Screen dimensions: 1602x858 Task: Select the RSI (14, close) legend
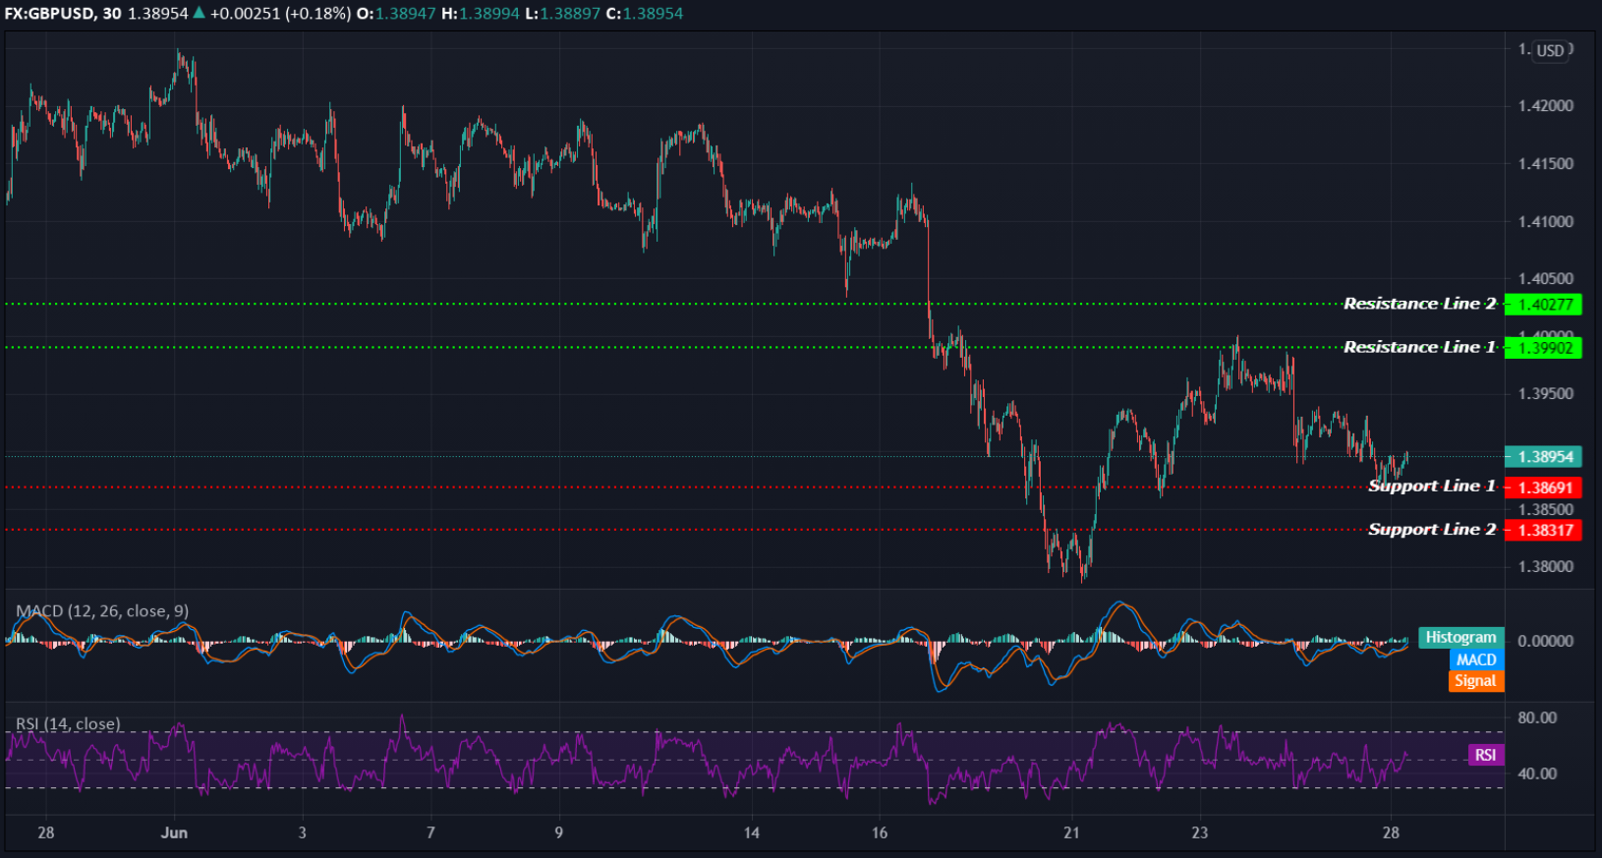click(68, 724)
